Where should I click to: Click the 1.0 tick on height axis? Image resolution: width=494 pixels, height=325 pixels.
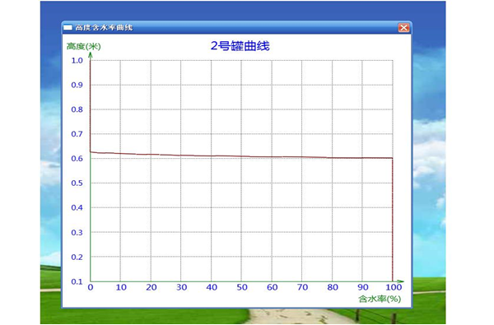point(77,60)
